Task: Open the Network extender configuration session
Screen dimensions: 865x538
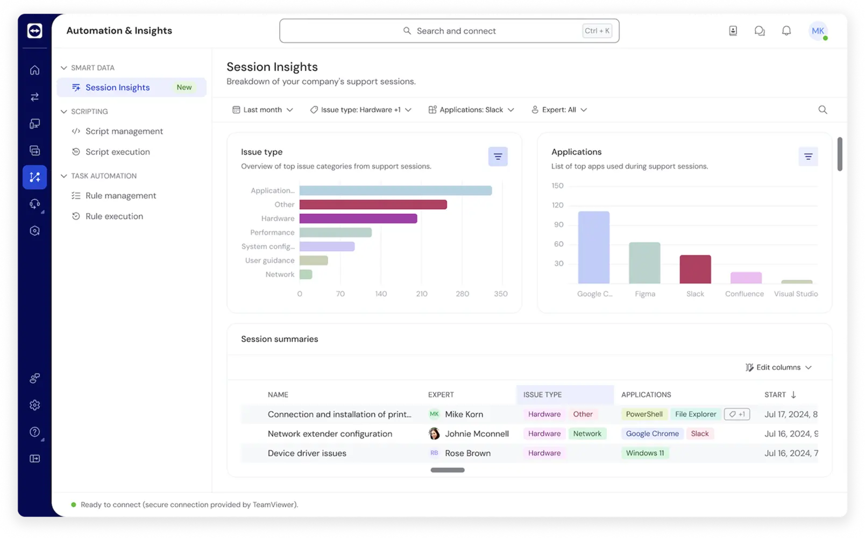Action: [330, 434]
